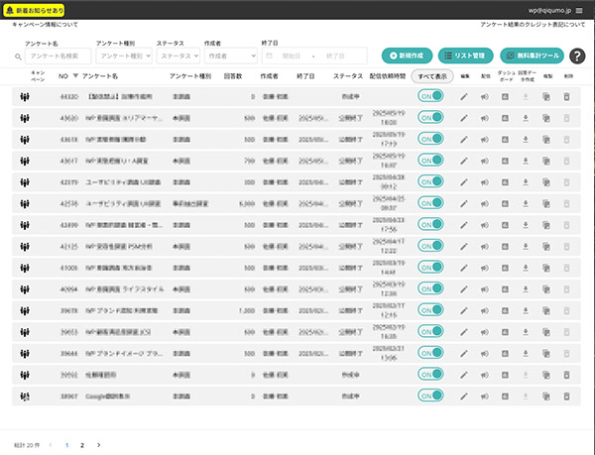
Task: Click the リスト管理 button
Action: coord(466,57)
